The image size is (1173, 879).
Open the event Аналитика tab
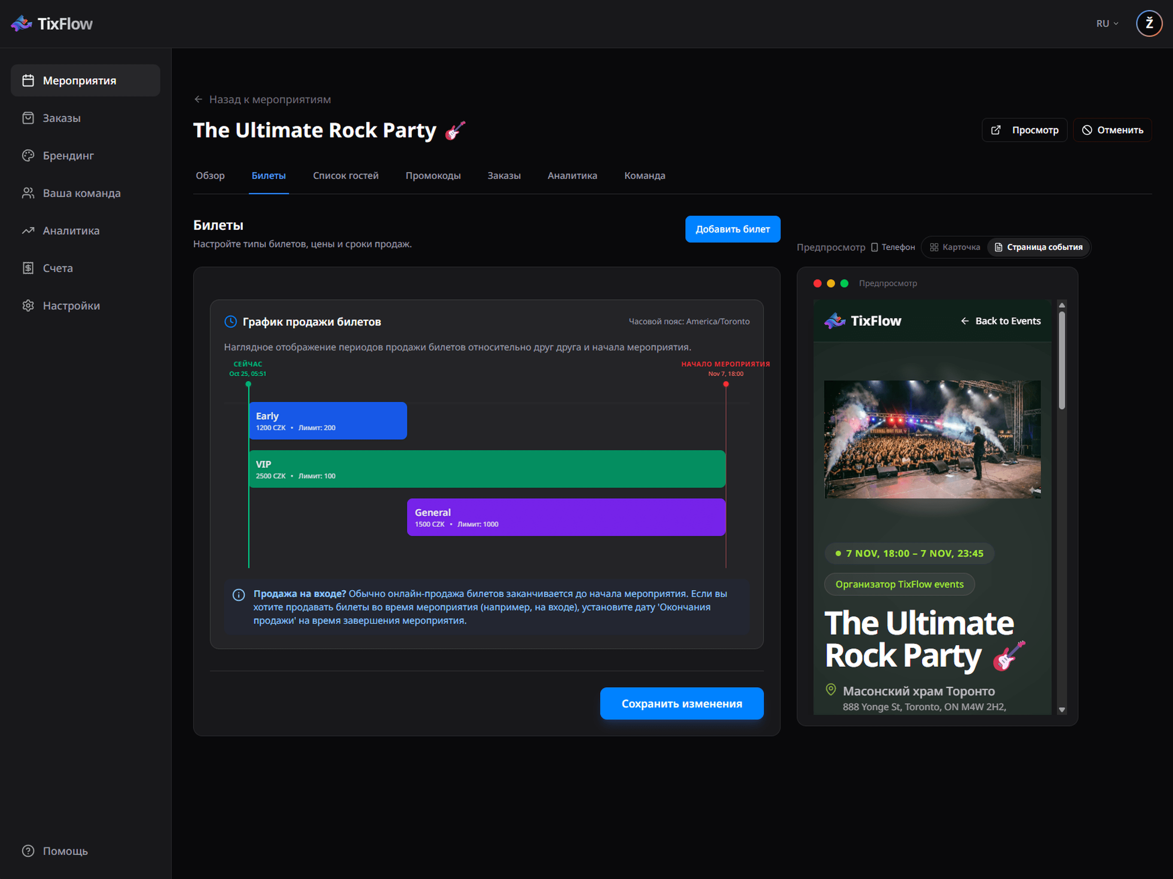(x=572, y=176)
